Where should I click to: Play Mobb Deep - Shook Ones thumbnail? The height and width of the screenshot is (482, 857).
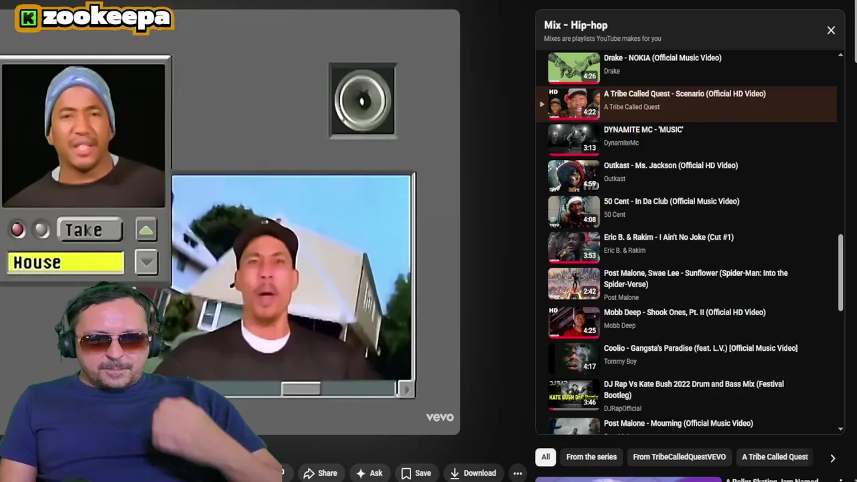pyautogui.click(x=574, y=322)
